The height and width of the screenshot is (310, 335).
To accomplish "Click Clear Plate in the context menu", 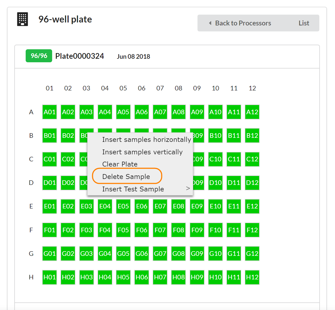I will [x=120, y=164].
